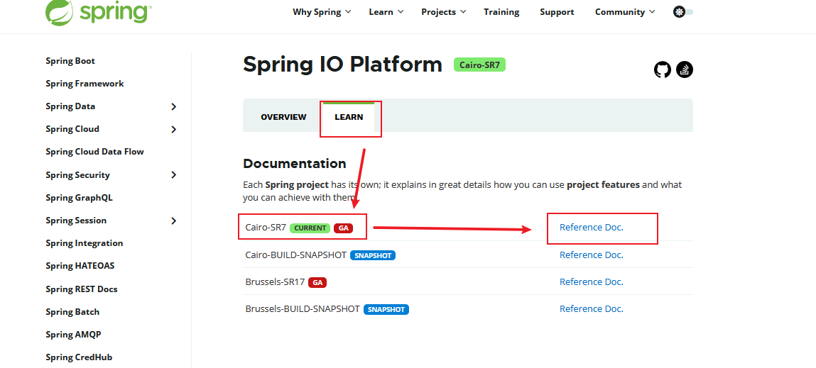Open Reference Doc. for Cairo-BUILD-SNAPSHOT
The width and height of the screenshot is (816, 368).
591,255
